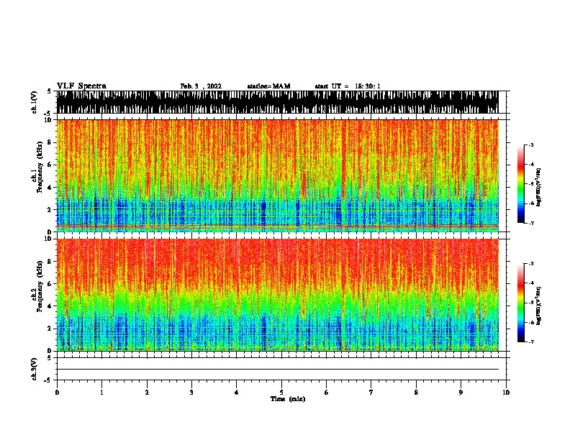570x440 pixels.
Task: Click time axis tick label "3"
Action: coord(191,393)
